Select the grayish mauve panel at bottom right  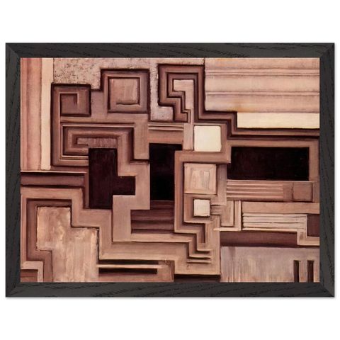pos(257,264)
